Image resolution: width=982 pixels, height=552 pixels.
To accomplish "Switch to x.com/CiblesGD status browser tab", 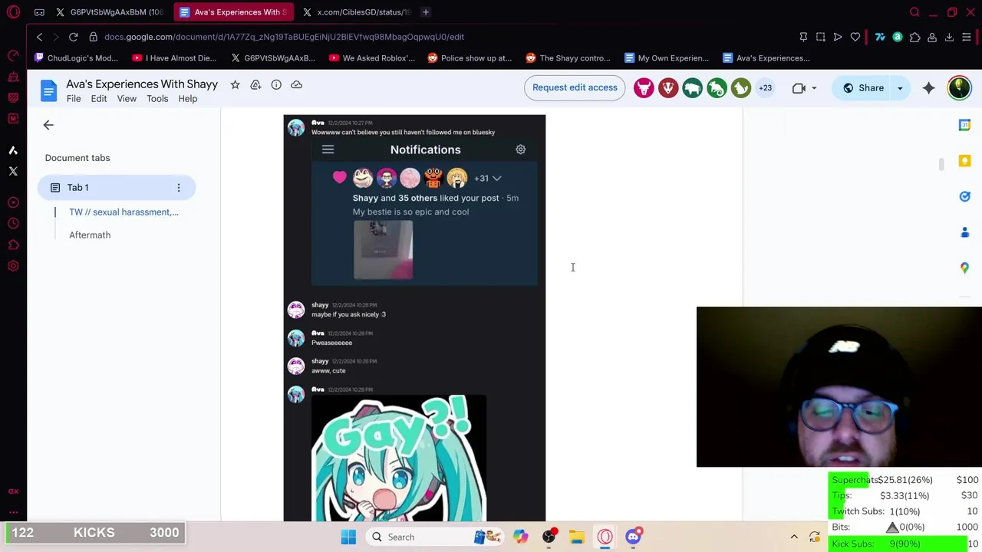I will 358,12.
